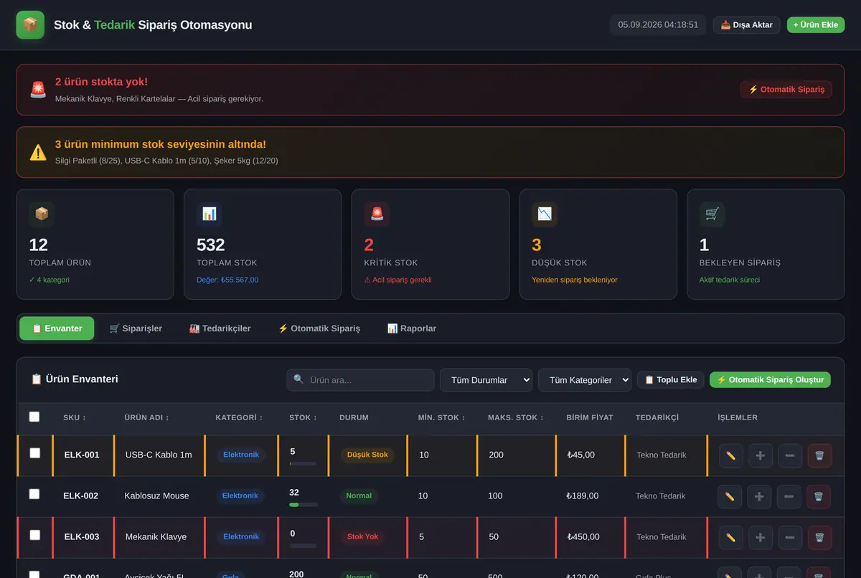
Task: Go to the Raporlar tab
Action: 412,328
